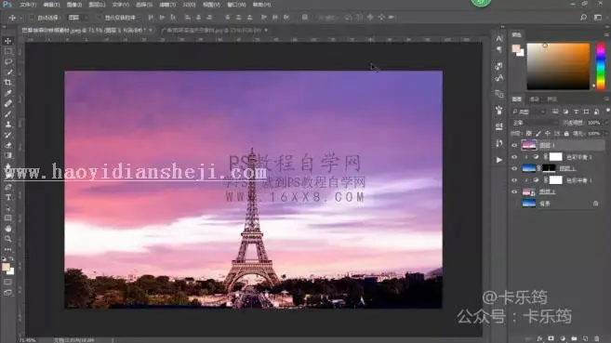Viewport: 611px width, 343px height.
Task: Open the Color panel flyout menu
Action: [x=606, y=34]
